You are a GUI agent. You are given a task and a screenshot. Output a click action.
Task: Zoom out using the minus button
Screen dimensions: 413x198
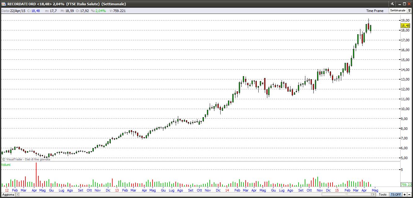[x=409, y=195]
